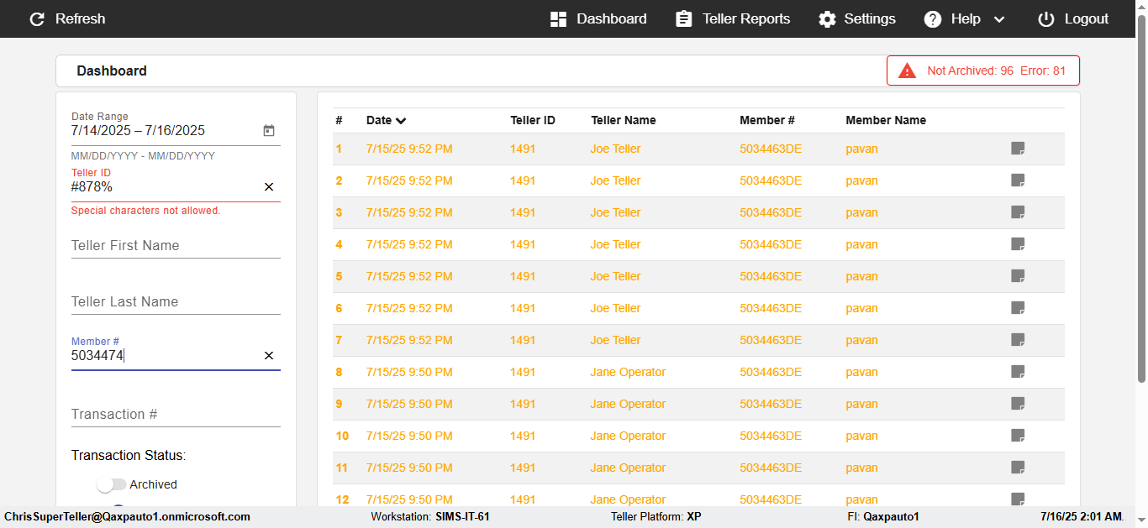The image size is (1148, 528).
Task: Clear the Member # field
Action: tap(269, 356)
